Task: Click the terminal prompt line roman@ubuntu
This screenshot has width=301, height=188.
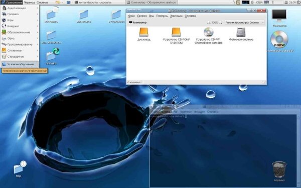Action: coord(168,116)
